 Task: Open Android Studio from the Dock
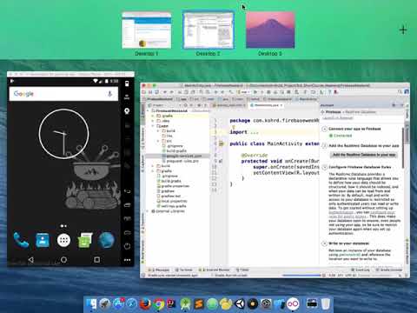[185, 303]
